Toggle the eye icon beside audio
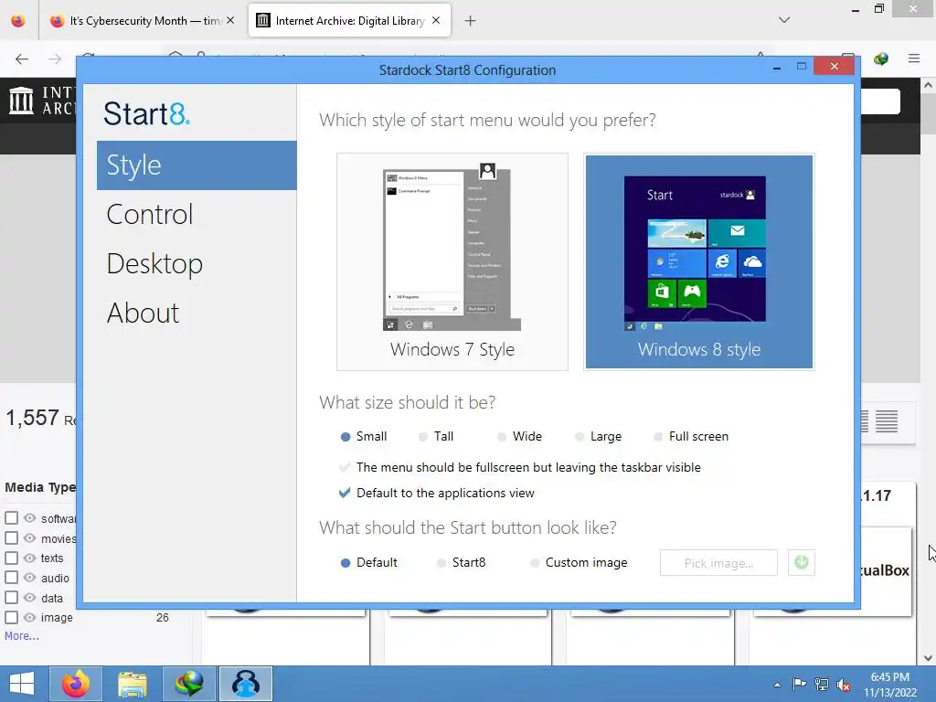This screenshot has height=702, width=936. point(29,578)
